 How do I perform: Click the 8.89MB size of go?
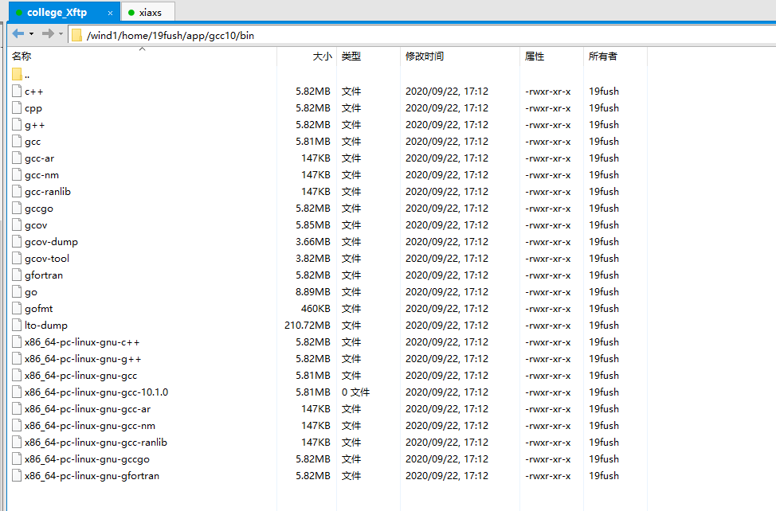pyautogui.click(x=313, y=291)
